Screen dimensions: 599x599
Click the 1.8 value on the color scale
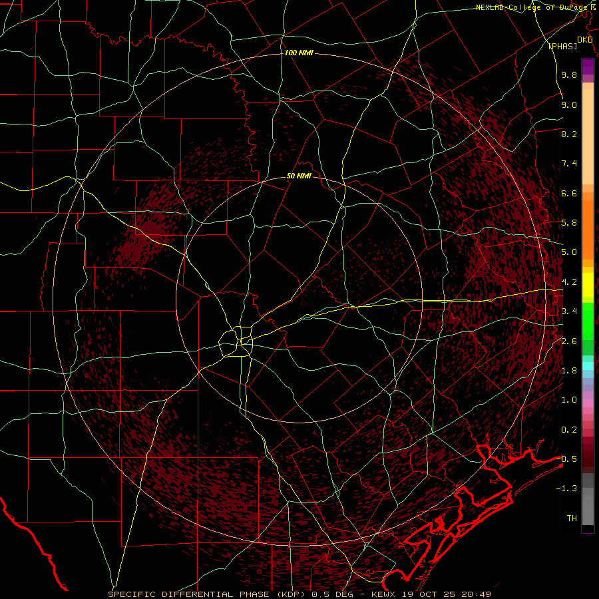click(569, 371)
